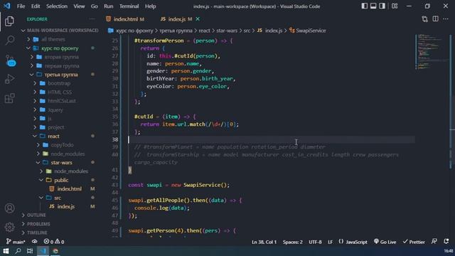Click the Prettier status item
This screenshot has width=455, height=256.
[414, 242]
